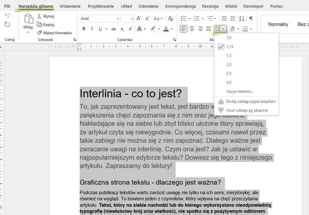Switch to Odwołania tab
This screenshot has height=215, width=309.
pos(148,6)
